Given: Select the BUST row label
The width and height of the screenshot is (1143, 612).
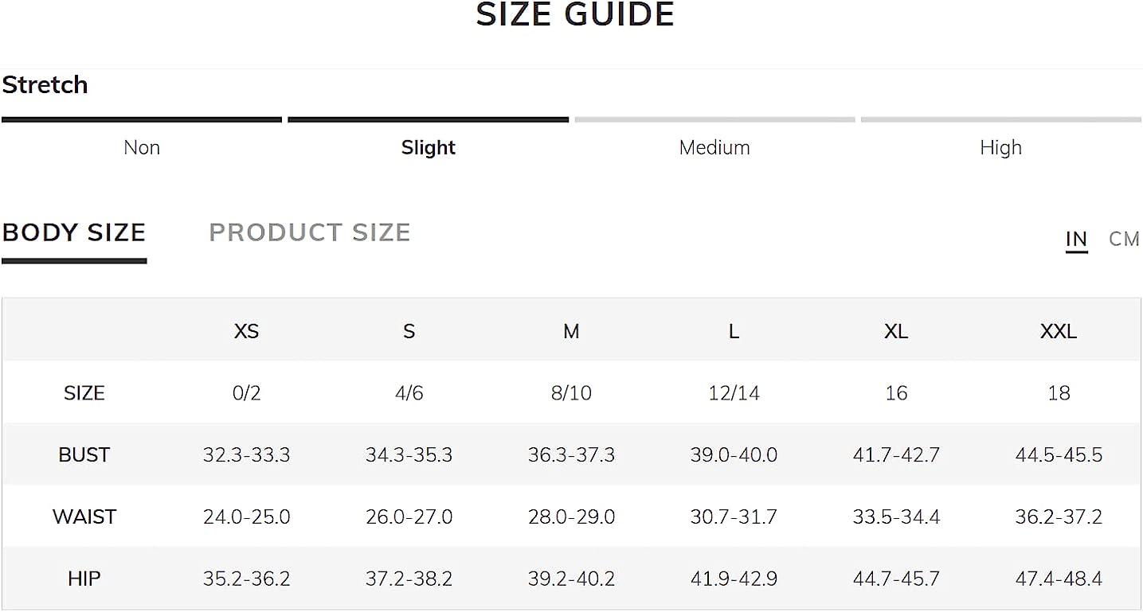Looking at the screenshot, I should pyautogui.click(x=84, y=454).
